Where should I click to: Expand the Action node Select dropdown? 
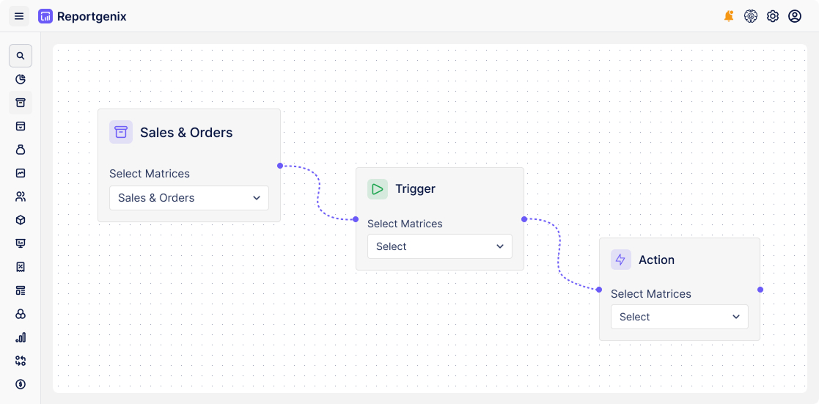pyautogui.click(x=679, y=317)
